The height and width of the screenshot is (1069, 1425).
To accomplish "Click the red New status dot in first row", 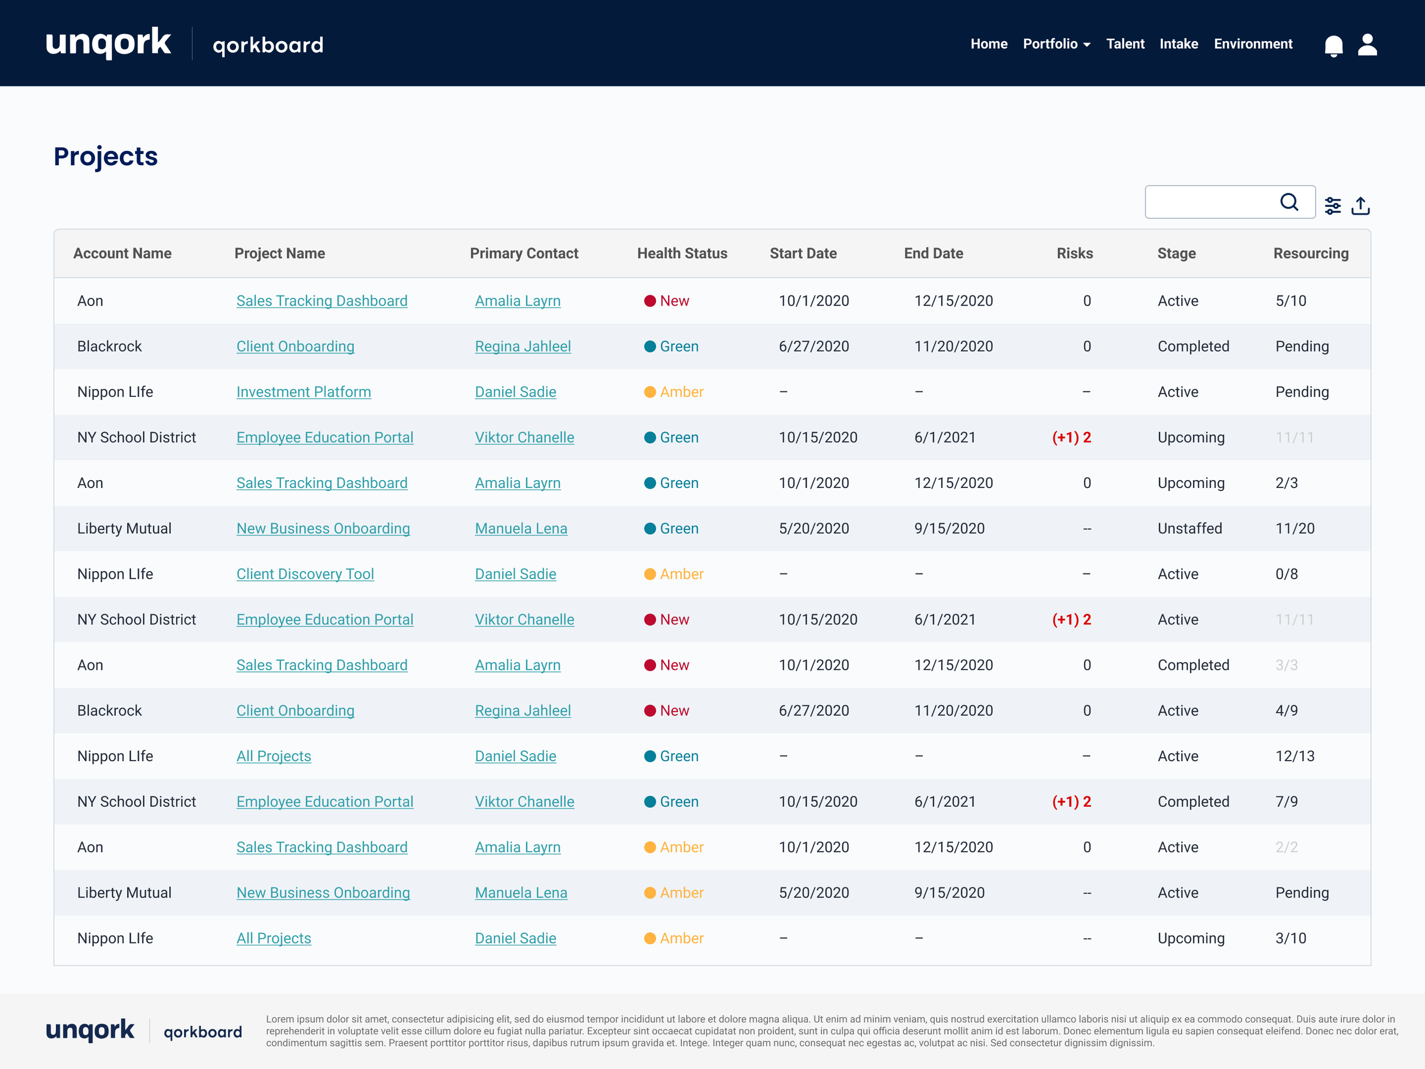I will 650,301.
